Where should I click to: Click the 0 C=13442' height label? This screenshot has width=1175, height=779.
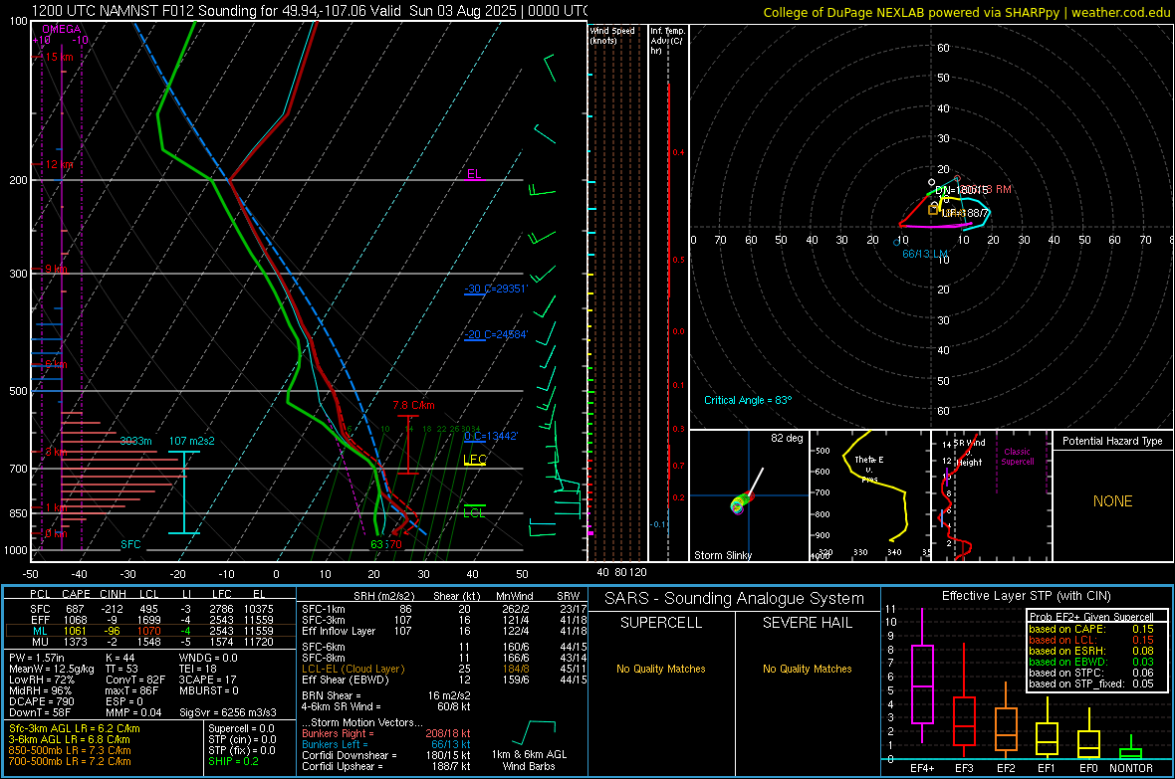click(490, 436)
